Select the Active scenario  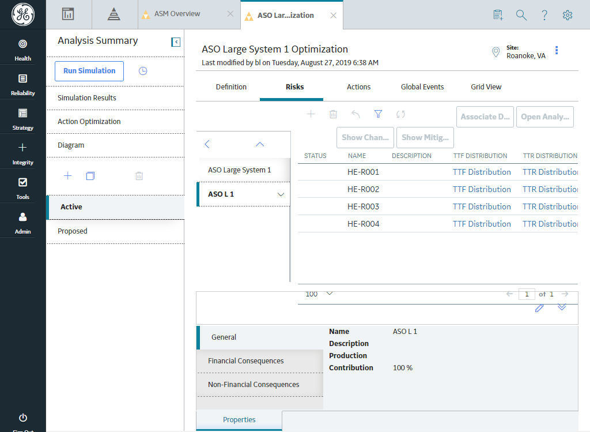(115, 207)
